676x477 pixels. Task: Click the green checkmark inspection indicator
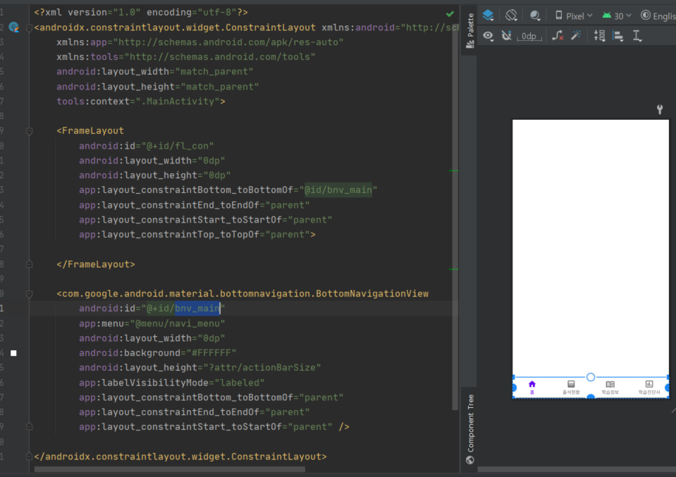click(450, 14)
